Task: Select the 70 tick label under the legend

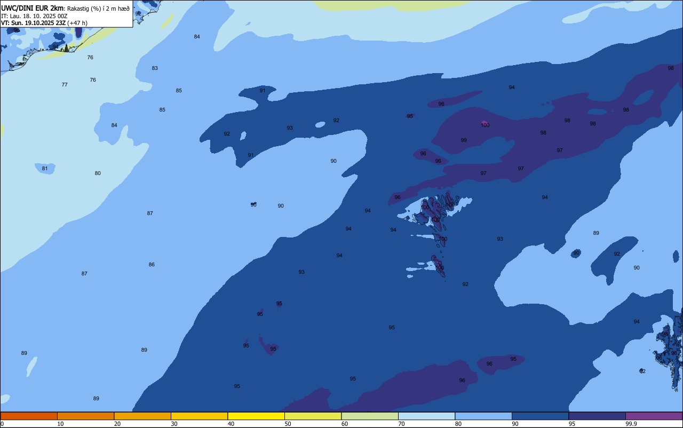Action: coord(401,424)
